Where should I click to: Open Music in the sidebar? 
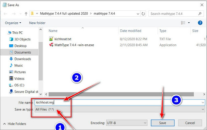(18, 66)
